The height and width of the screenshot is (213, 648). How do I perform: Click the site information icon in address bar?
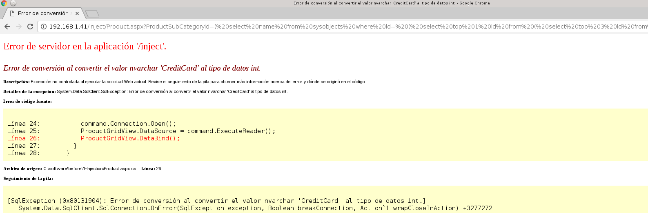point(43,27)
